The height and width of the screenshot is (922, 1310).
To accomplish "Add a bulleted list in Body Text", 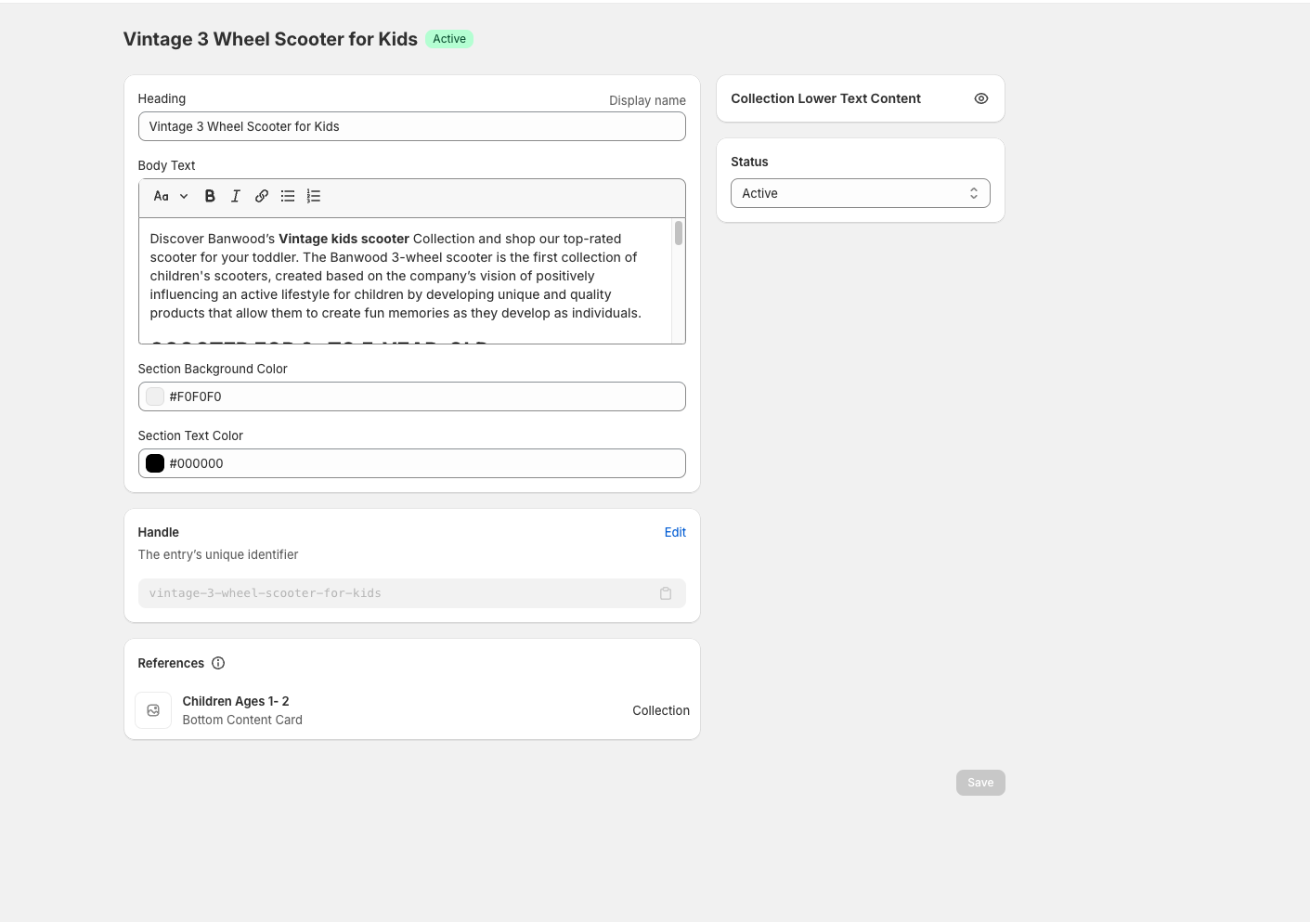I will (x=288, y=196).
